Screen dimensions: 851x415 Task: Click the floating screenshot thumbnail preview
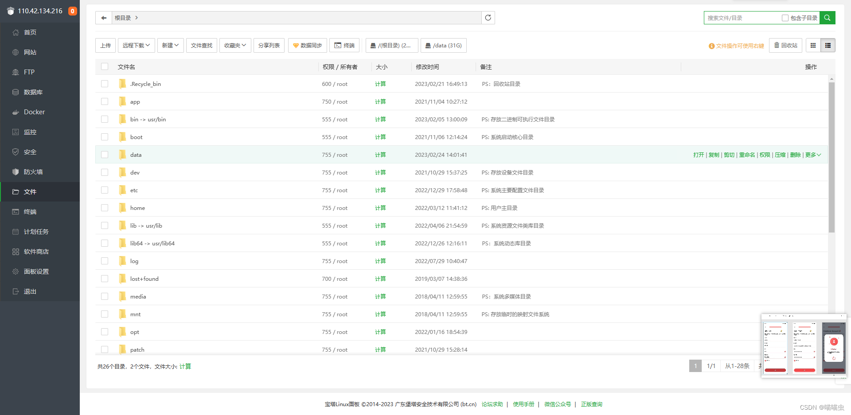[804, 346]
